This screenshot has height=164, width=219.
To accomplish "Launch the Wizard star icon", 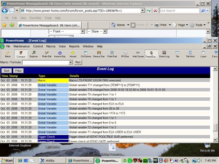I will tap(73, 54).
